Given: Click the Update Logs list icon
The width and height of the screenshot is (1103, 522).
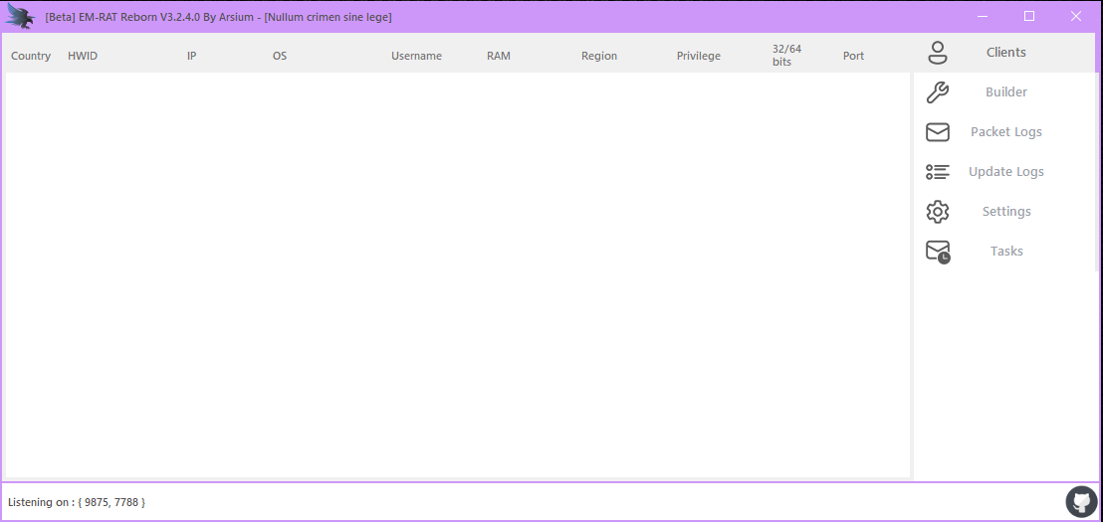Looking at the screenshot, I should [x=938, y=172].
